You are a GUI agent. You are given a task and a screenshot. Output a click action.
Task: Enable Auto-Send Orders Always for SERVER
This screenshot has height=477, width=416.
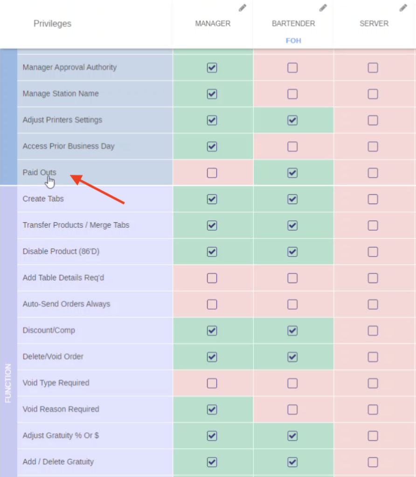point(373,304)
